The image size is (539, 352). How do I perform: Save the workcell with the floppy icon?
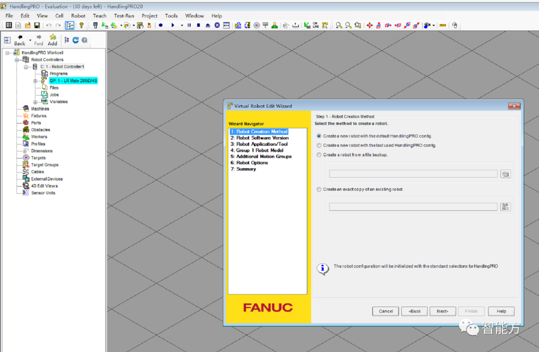tap(37, 25)
